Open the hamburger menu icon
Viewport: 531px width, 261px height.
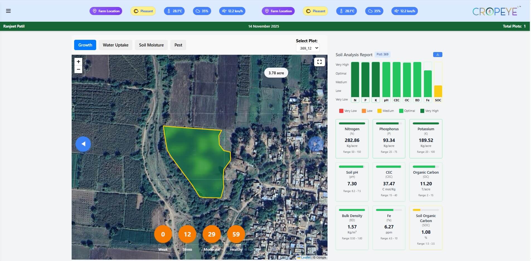(8, 11)
